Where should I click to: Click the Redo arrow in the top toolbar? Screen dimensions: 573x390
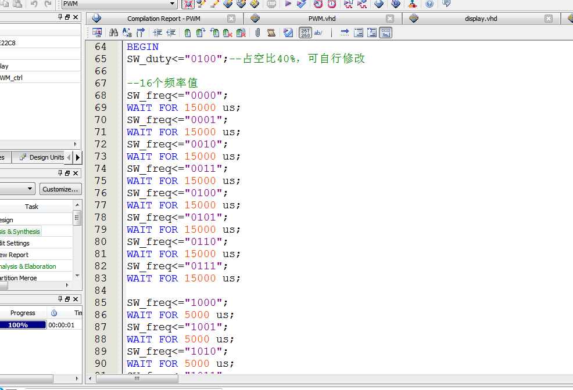pos(48,4)
